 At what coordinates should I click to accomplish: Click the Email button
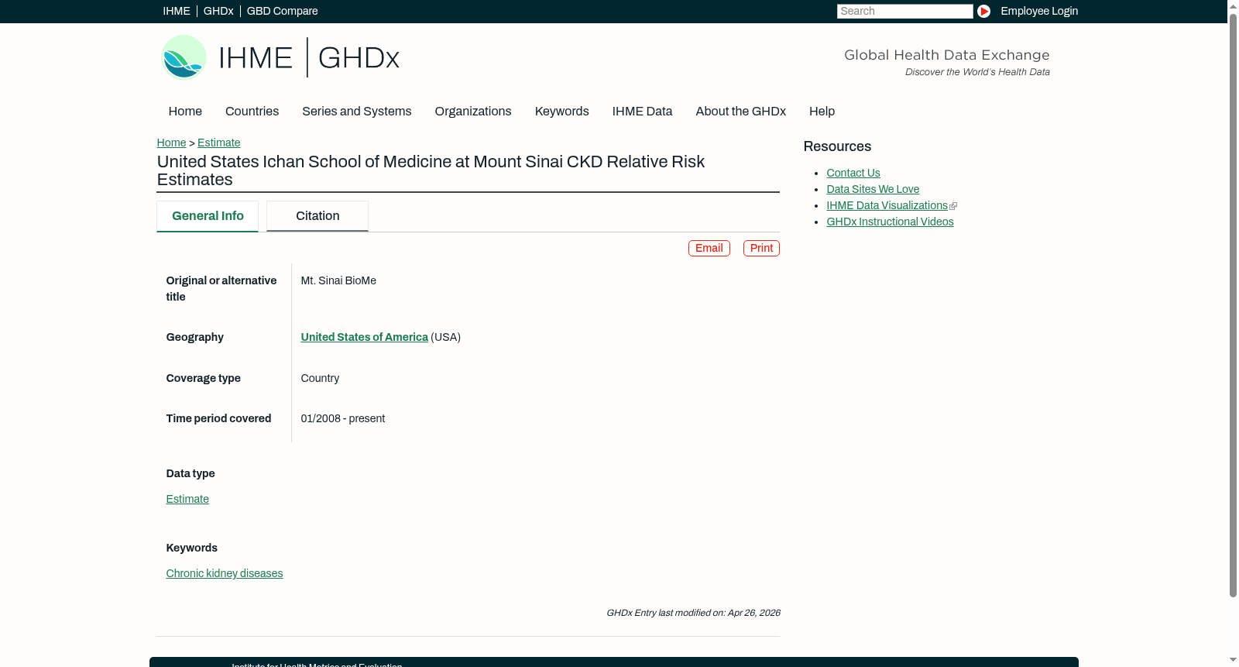click(709, 248)
